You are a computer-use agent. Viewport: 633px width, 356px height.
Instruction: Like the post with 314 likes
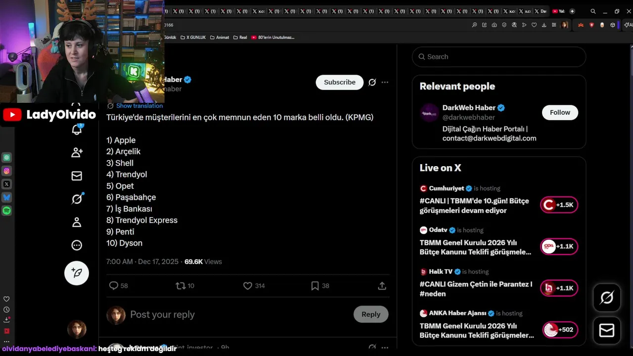(254, 286)
